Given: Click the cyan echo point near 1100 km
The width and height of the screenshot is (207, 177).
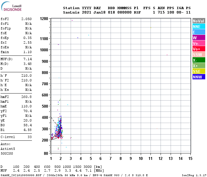Looking at the screenshot, I should [89, 35].
